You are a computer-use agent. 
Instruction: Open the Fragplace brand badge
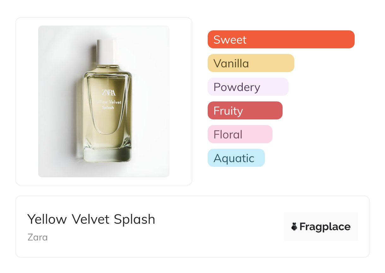click(x=321, y=227)
